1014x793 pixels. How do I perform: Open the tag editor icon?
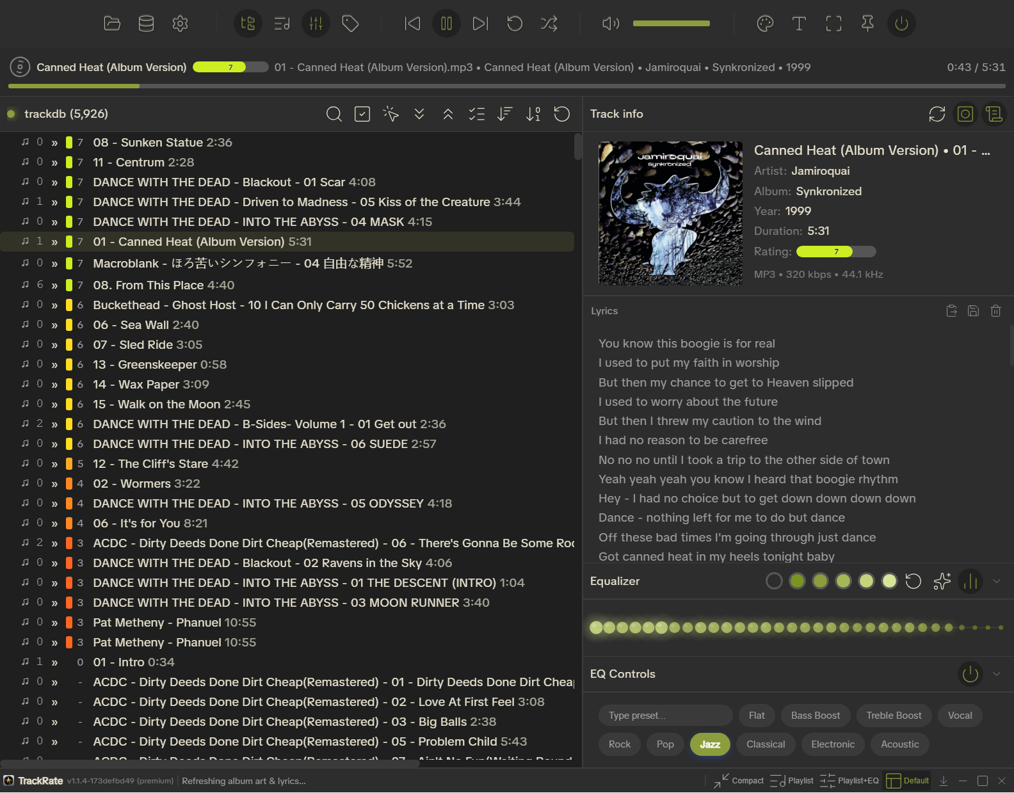(x=350, y=24)
